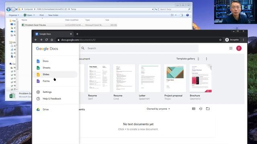The height and width of the screenshot is (144, 257).
Task: Click the Open button in Explorer toolbar
Action: (28, 15)
